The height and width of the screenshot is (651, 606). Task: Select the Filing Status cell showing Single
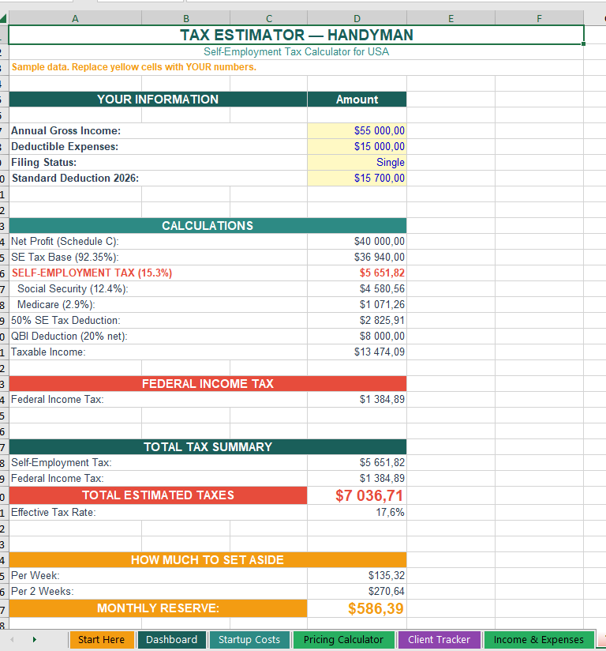(x=357, y=162)
